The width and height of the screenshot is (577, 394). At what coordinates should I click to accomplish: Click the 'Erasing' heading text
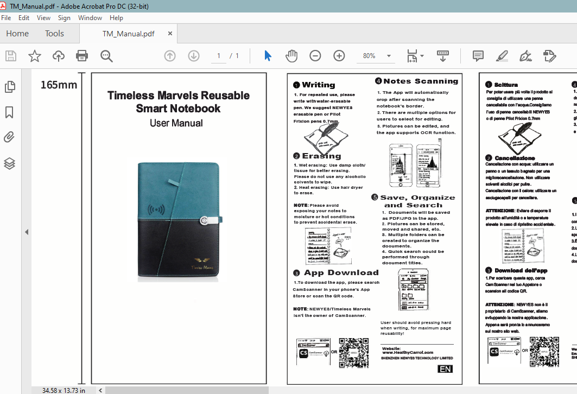pos(322,156)
